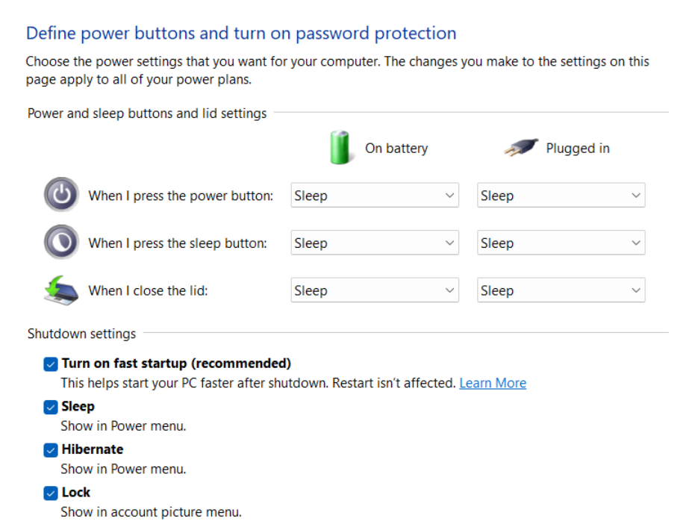This screenshot has height=530, width=692.
Task: Toggle the Lock account menu checkbox
Action: coord(51,493)
